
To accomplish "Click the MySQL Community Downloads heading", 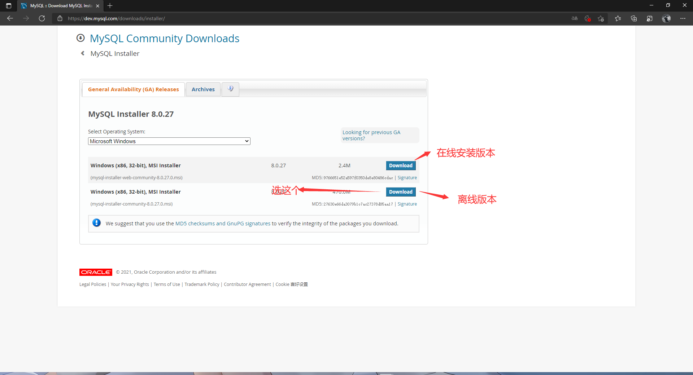I will pyautogui.click(x=165, y=39).
